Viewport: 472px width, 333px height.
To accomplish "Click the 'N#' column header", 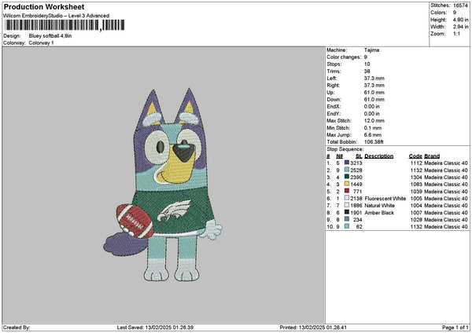I will pyautogui.click(x=340, y=156).
